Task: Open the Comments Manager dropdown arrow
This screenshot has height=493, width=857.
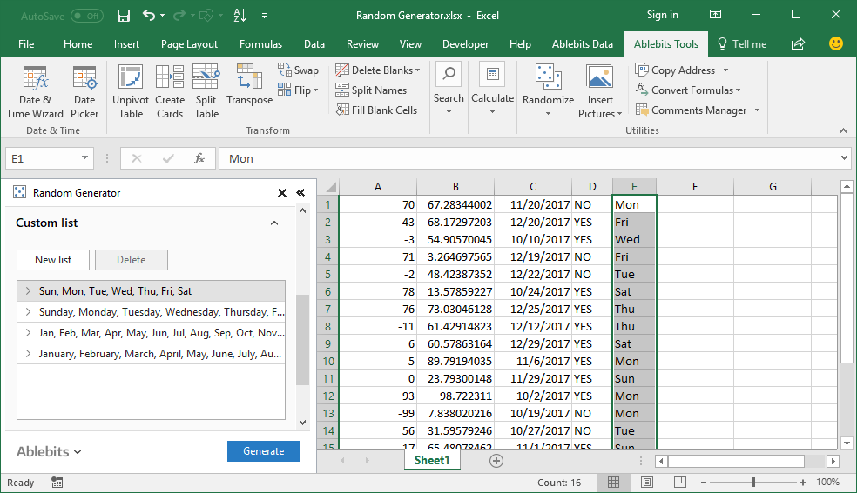Action: coord(757,110)
